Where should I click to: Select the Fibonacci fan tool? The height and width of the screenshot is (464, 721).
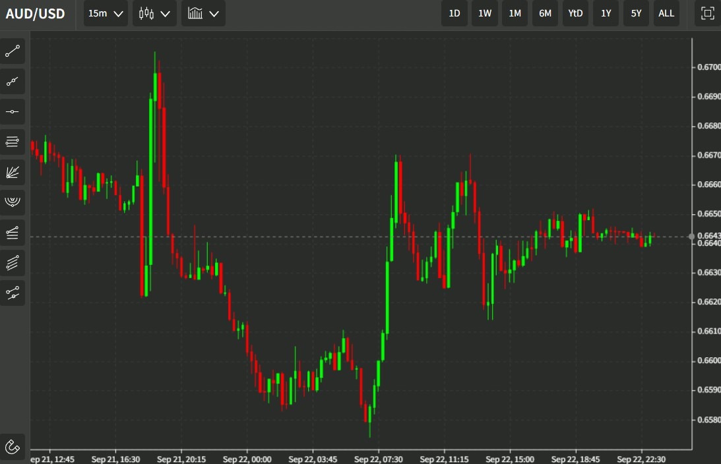[x=13, y=172]
